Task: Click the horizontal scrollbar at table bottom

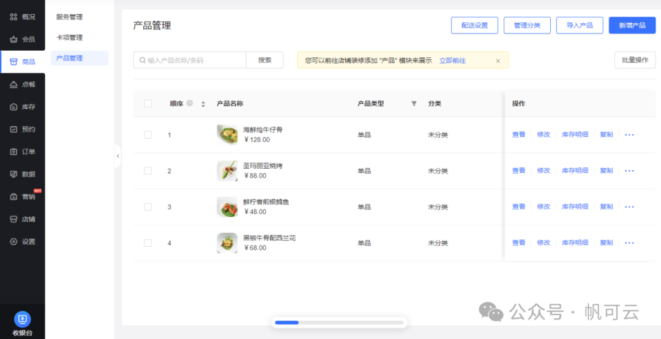Action: 339,323
